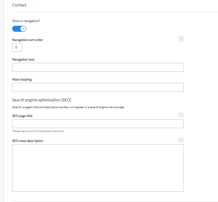The image size is (218, 202).
Task: Select the 'Navigation text' field label
Action: 23,60
